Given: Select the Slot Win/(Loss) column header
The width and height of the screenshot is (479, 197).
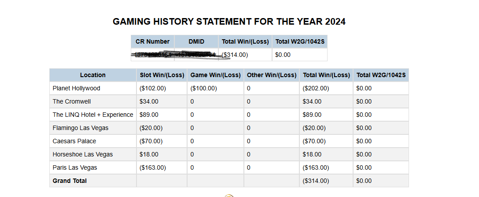Looking at the screenshot, I should pos(162,75).
